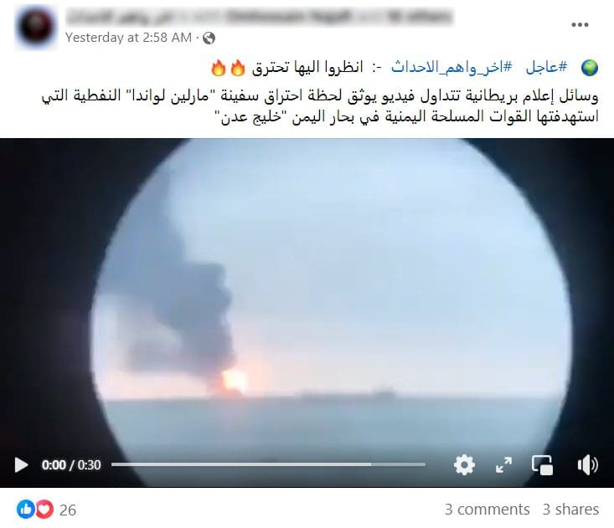
Task: Open the #اخر_واهم_الاحداث hashtag
Action: (451, 67)
